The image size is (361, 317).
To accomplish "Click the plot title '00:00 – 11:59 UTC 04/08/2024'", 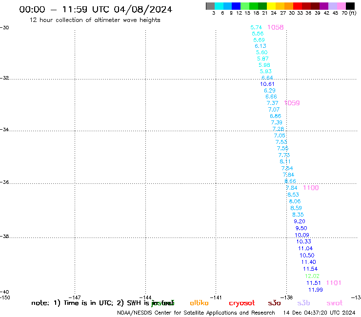I will point(96,9).
